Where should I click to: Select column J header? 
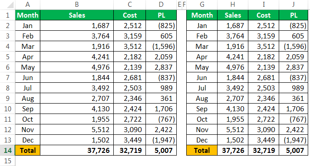tap(294, 5)
